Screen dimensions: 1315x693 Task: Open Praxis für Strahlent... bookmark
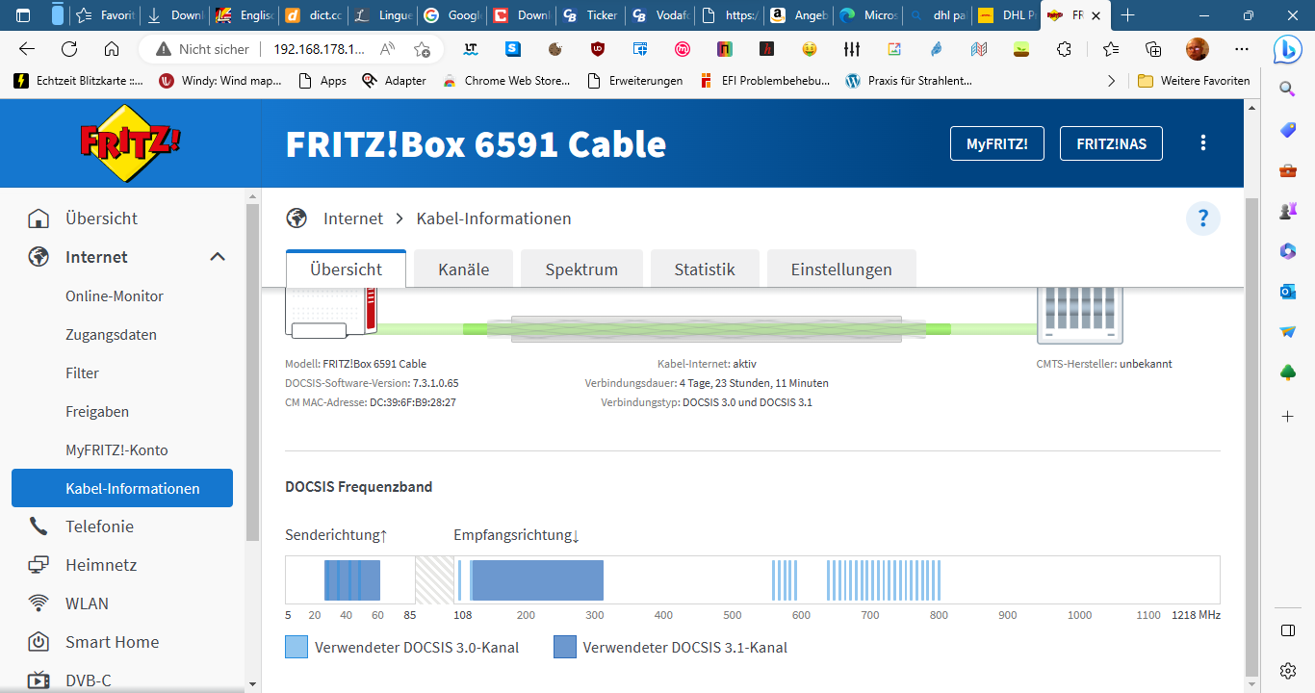908,81
